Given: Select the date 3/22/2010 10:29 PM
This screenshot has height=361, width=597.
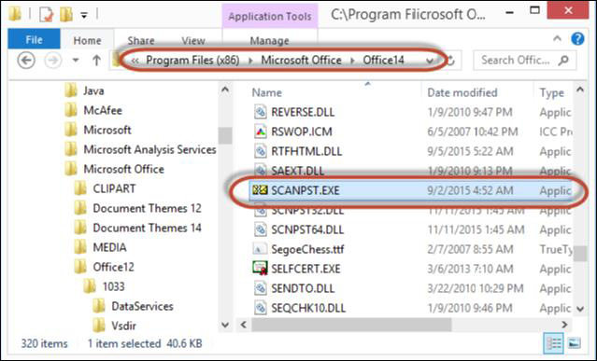Looking at the screenshot, I should point(476,288).
